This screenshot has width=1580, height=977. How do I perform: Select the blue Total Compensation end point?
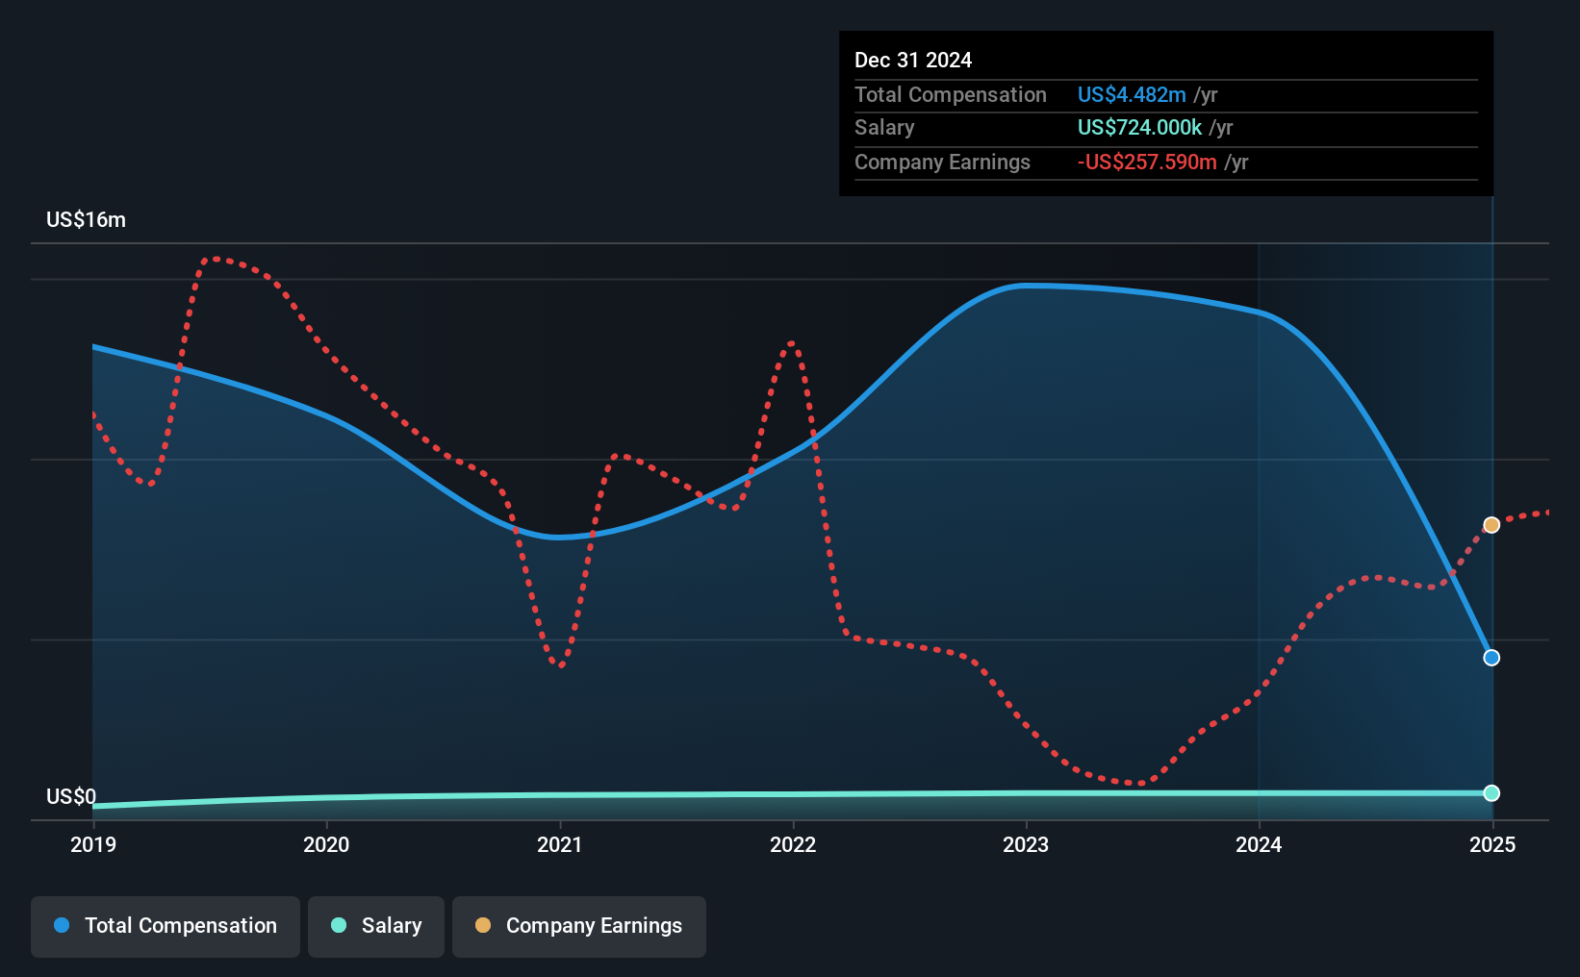[1491, 658]
